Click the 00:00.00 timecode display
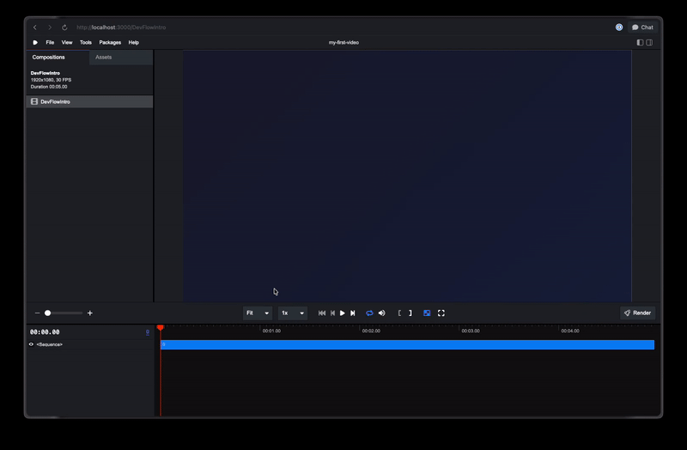This screenshot has height=450, width=687. 45,332
